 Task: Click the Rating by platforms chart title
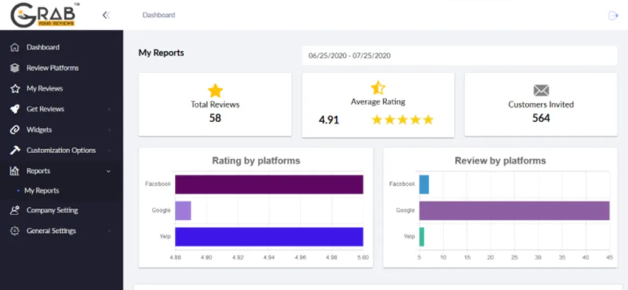tap(256, 161)
